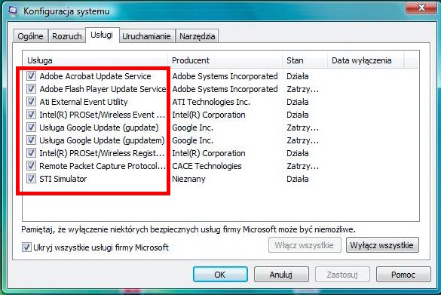This screenshot has height=295, width=441.
Task: Sort by Usługa column header
Action: tap(95, 60)
